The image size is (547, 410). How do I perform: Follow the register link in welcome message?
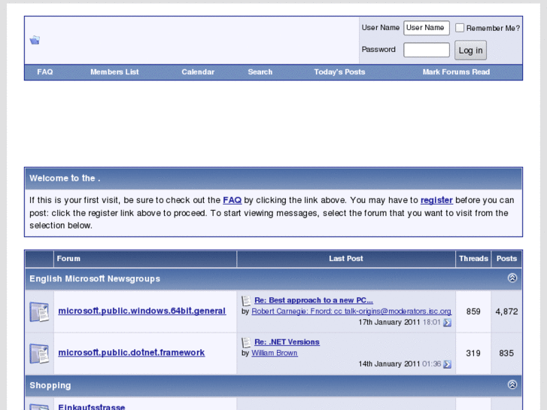[436, 200]
